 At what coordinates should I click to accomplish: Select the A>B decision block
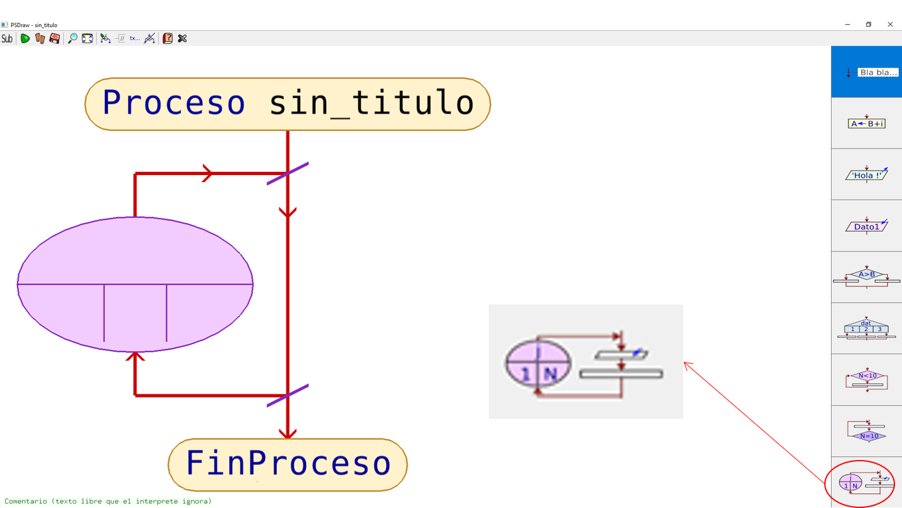[867, 276]
